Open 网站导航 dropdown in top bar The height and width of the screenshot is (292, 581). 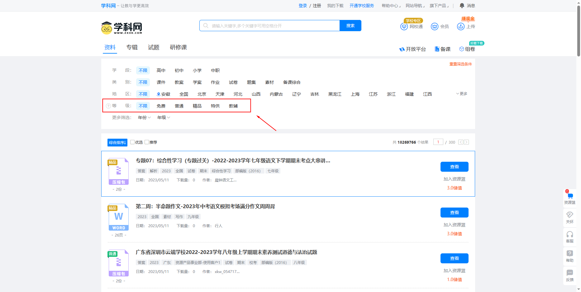pyautogui.click(x=415, y=6)
